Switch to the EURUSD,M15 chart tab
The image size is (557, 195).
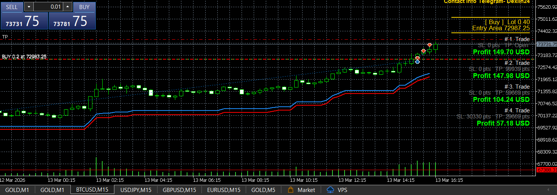tap(224, 190)
